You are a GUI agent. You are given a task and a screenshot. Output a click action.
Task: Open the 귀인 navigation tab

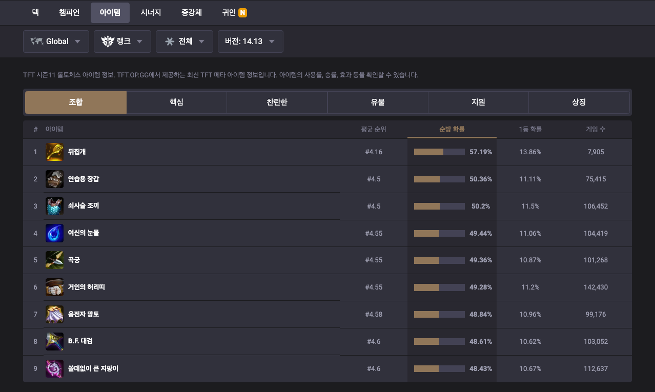(234, 13)
